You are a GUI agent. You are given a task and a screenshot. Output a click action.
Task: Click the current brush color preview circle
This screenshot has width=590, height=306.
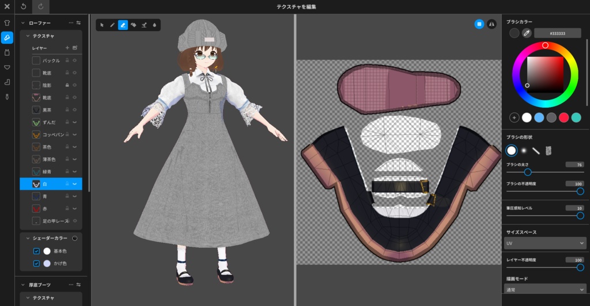514,33
